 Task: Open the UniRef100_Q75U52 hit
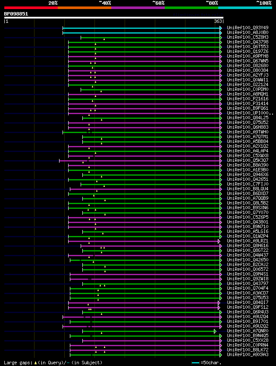click(248, 123)
